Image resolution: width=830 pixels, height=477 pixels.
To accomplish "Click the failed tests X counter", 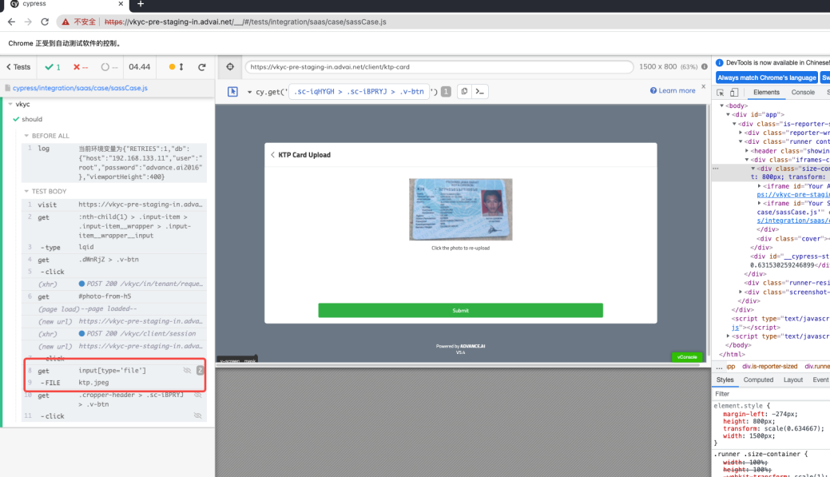I will point(81,67).
